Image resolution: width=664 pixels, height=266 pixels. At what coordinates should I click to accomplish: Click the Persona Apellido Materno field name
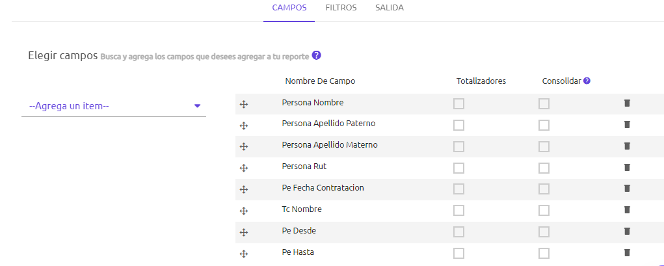330,145
